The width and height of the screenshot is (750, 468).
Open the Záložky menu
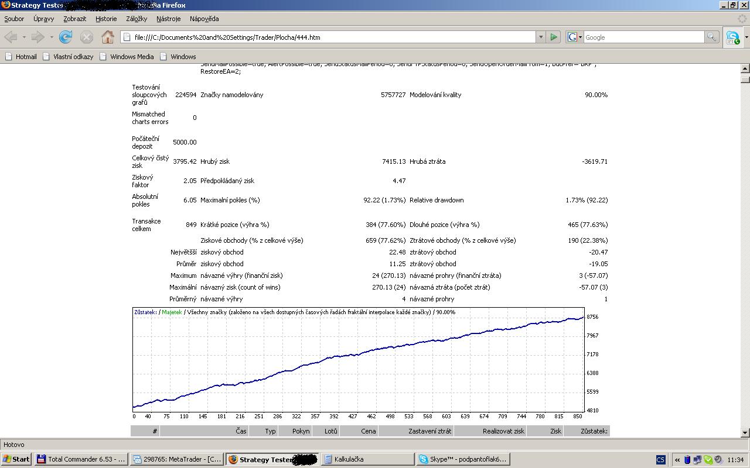point(137,19)
